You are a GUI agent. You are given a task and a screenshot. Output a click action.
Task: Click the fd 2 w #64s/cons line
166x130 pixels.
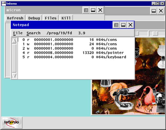pyautogui.click(x=70, y=48)
